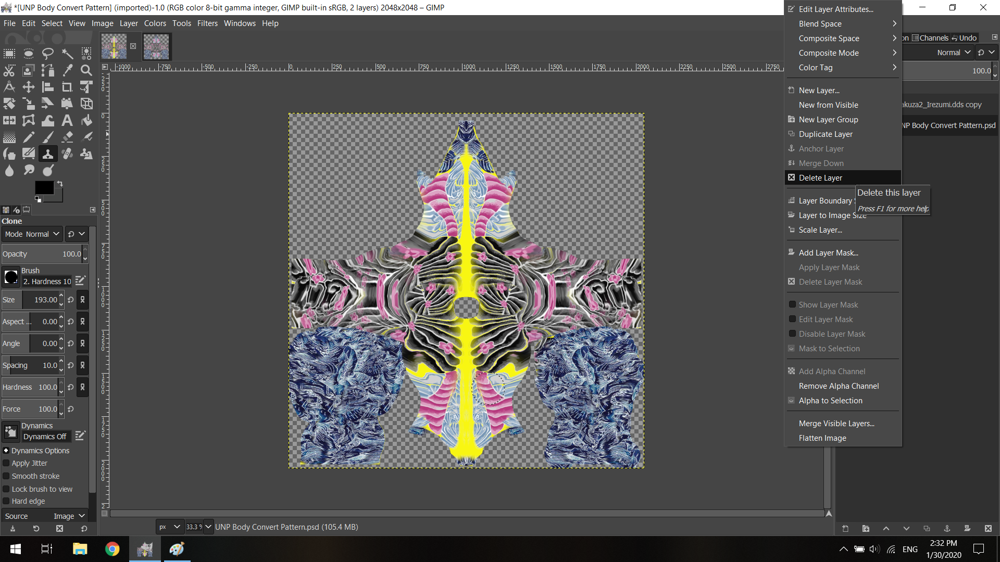Toggle the Hardness link-to-brush chain
Image resolution: width=1000 pixels, height=562 pixels.
82,387
